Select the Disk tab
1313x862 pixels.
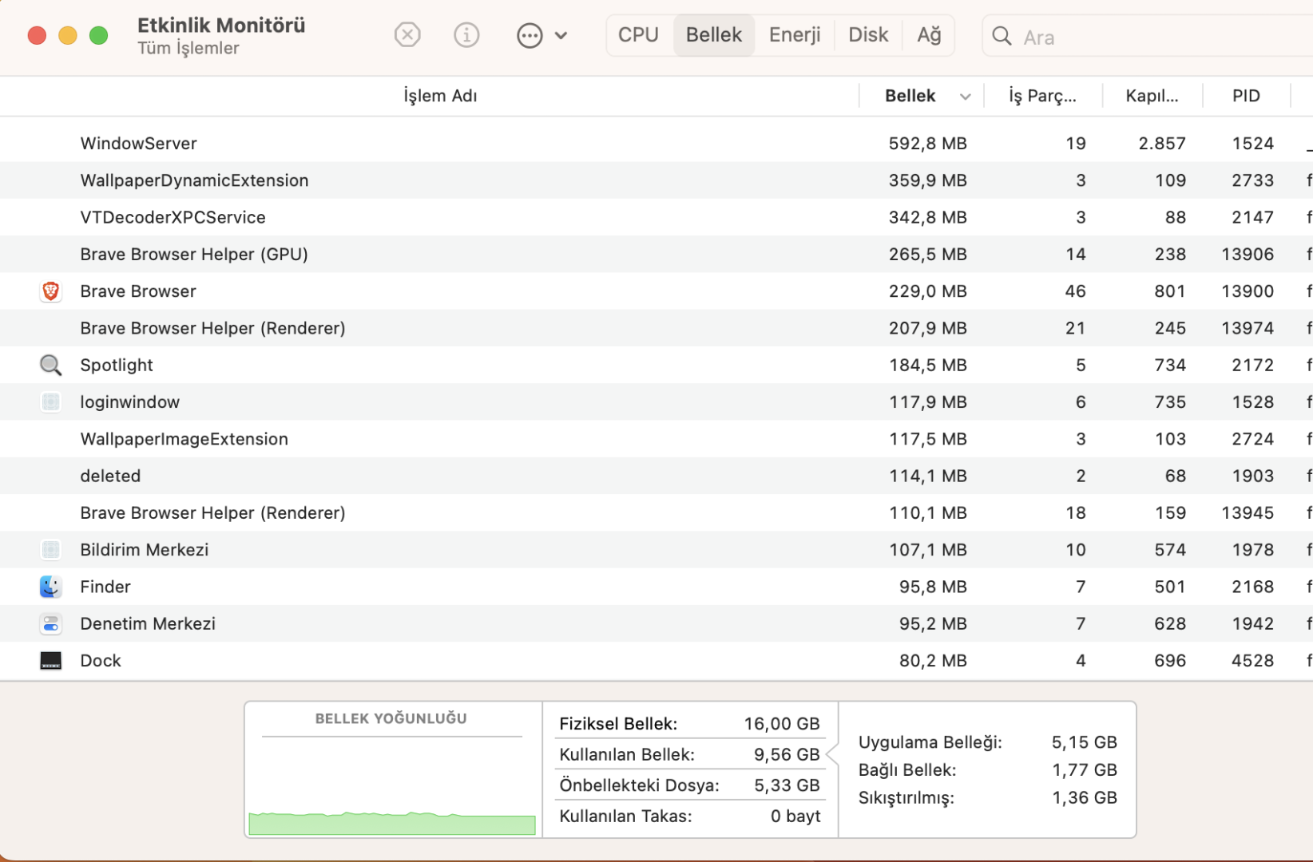point(868,35)
